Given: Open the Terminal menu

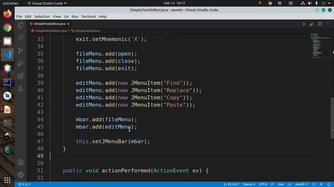Looking at the screenshot, I should [x=88, y=16].
